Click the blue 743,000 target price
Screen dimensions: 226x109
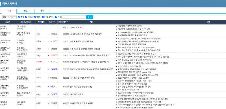click(54, 94)
